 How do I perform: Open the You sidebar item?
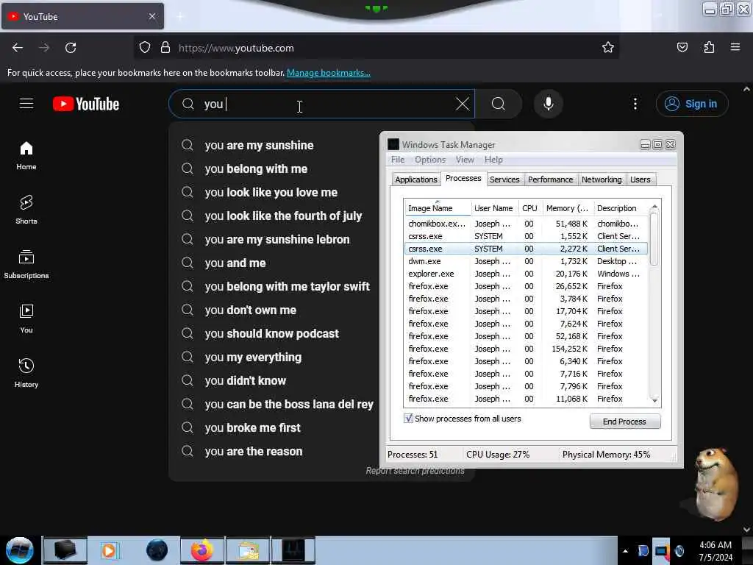coord(26,319)
